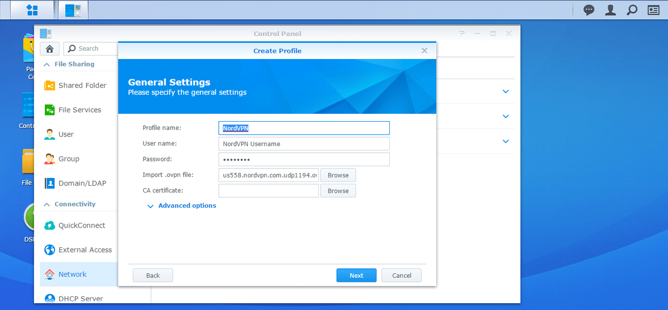668x310 pixels.
Task: Click the User sidebar icon
Action: click(50, 134)
